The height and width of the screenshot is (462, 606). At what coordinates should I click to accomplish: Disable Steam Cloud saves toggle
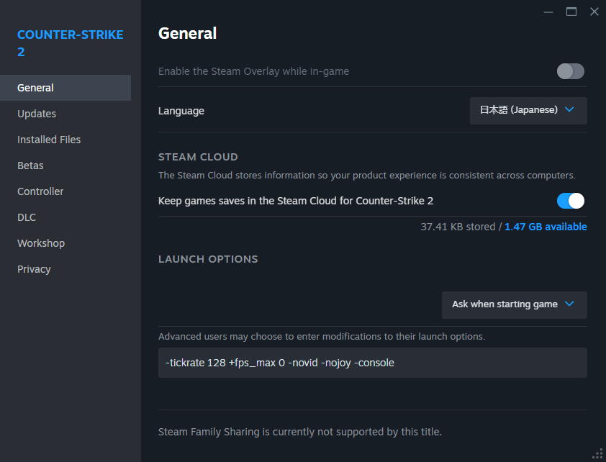(571, 201)
